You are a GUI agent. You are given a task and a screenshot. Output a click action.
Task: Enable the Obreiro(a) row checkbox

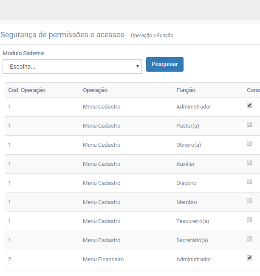[249, 143]
